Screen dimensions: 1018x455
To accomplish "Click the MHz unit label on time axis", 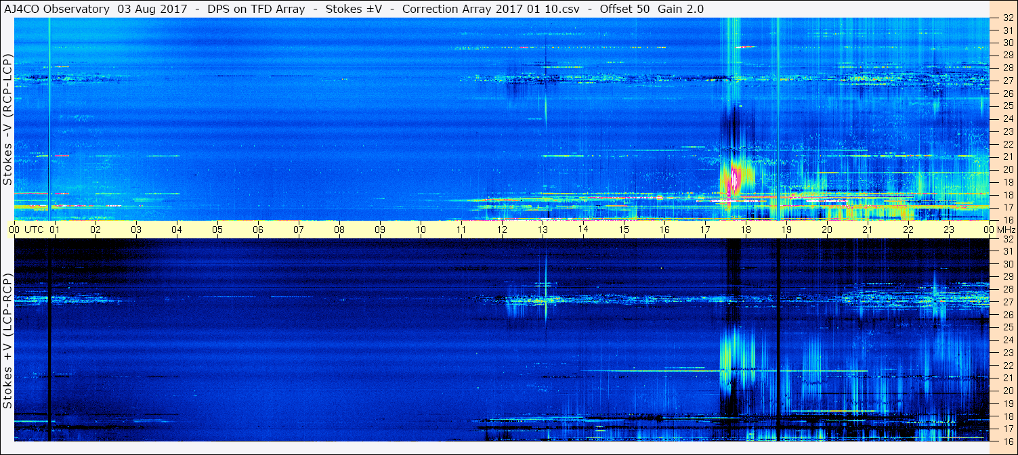I will click(1006, 230).
